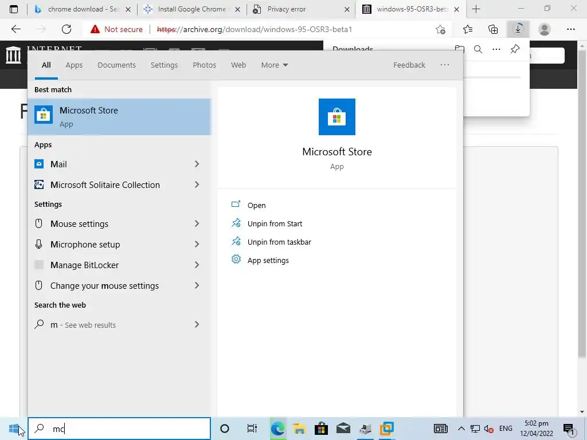Click the Feedback button
Viewport: 587px width, 440px height.
click(x=409, y=65)
